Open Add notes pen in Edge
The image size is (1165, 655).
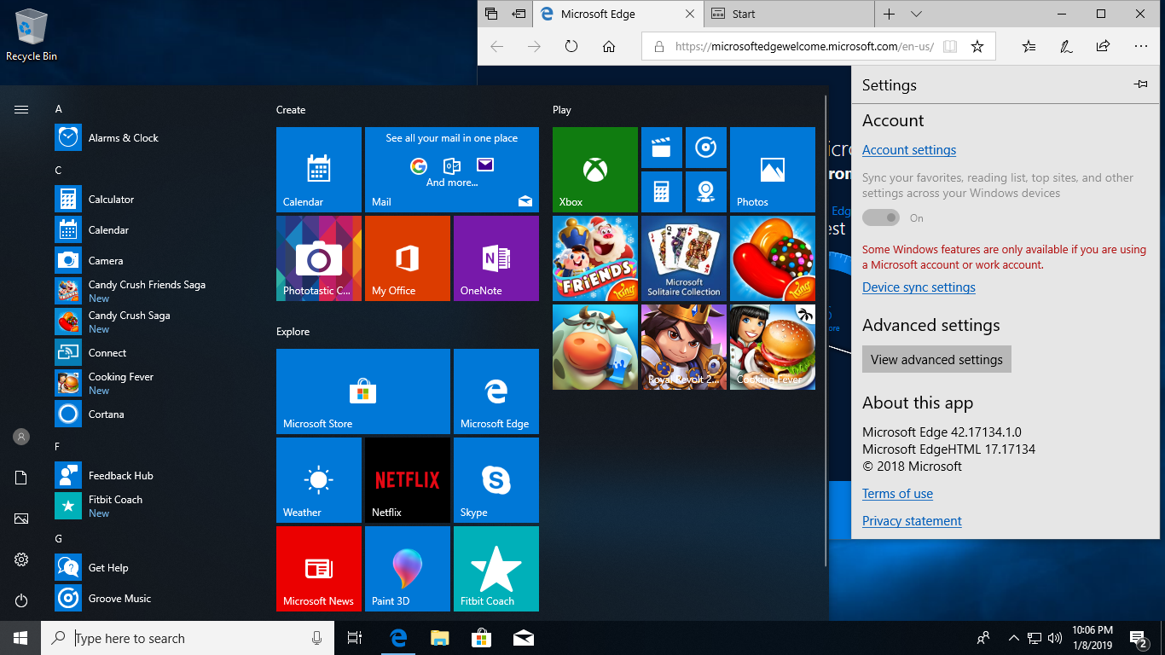pyautogui.click(x=1066, y=47)
